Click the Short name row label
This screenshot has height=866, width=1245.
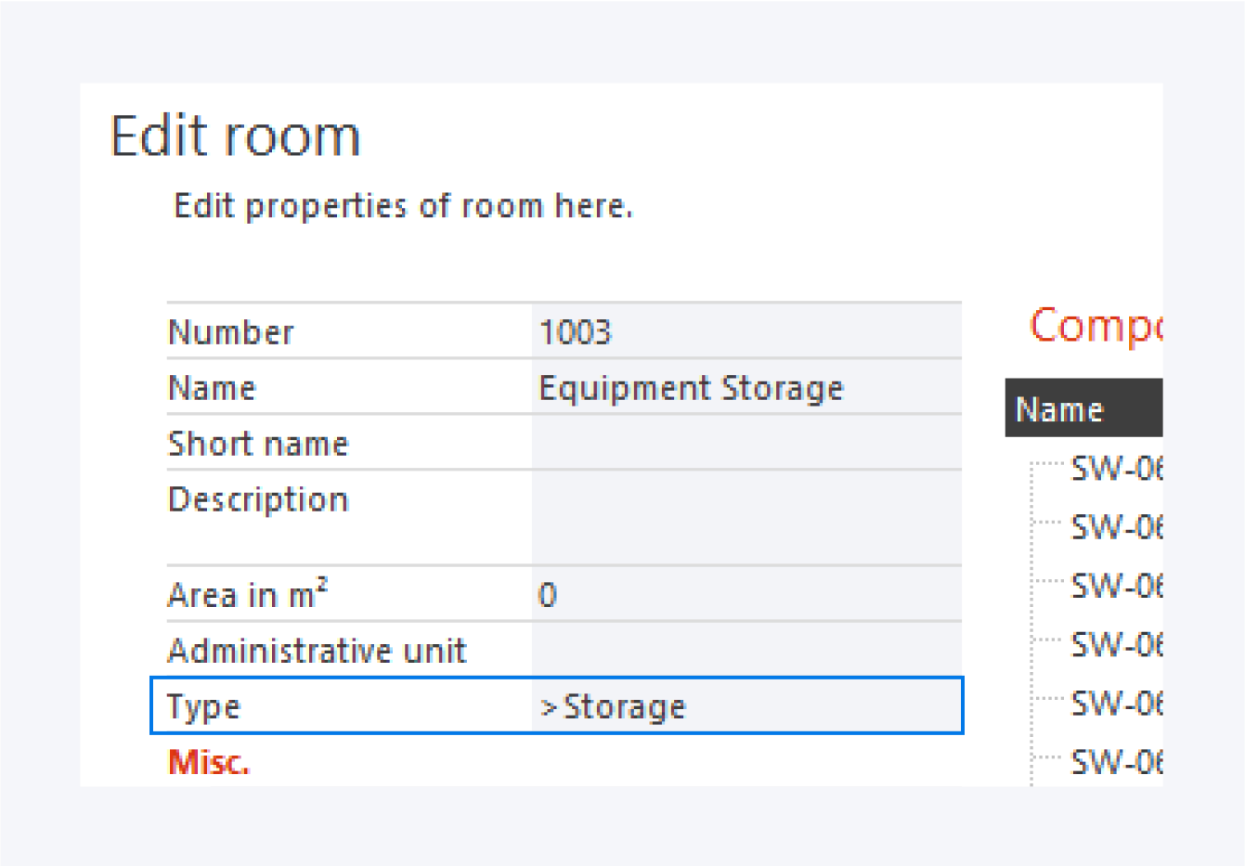(258, 444)
